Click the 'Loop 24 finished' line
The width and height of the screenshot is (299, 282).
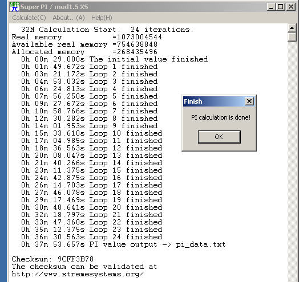91,237
